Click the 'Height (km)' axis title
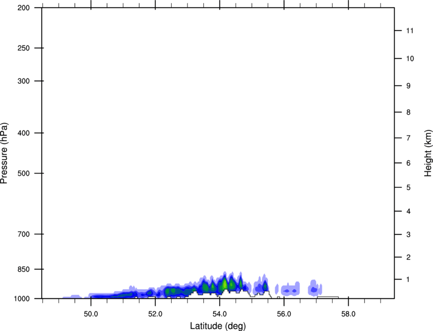 pyautogui.click(x=428, y=153)
